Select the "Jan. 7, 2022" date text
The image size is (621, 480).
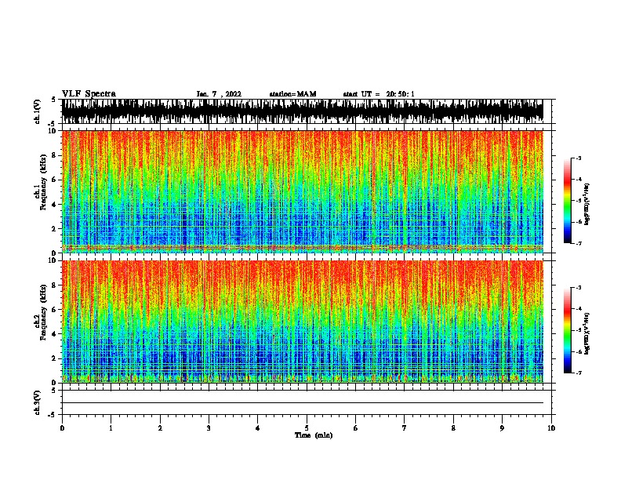point(219,94)
